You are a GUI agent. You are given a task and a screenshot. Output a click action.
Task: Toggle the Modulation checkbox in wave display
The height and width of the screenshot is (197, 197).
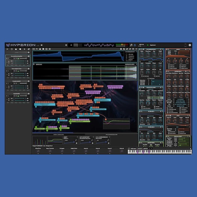click(x=126, y=56)
